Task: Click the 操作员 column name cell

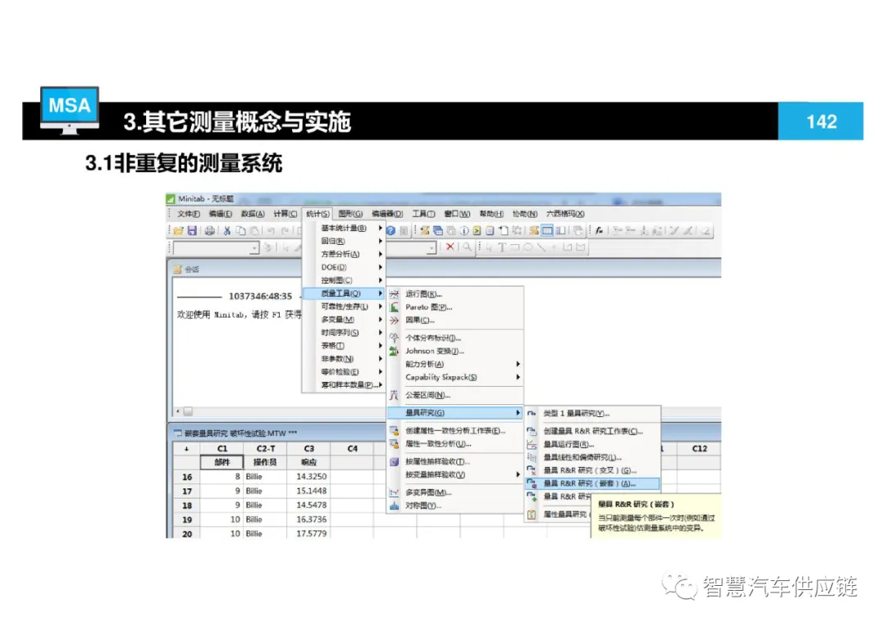Action: click(266, 462)
